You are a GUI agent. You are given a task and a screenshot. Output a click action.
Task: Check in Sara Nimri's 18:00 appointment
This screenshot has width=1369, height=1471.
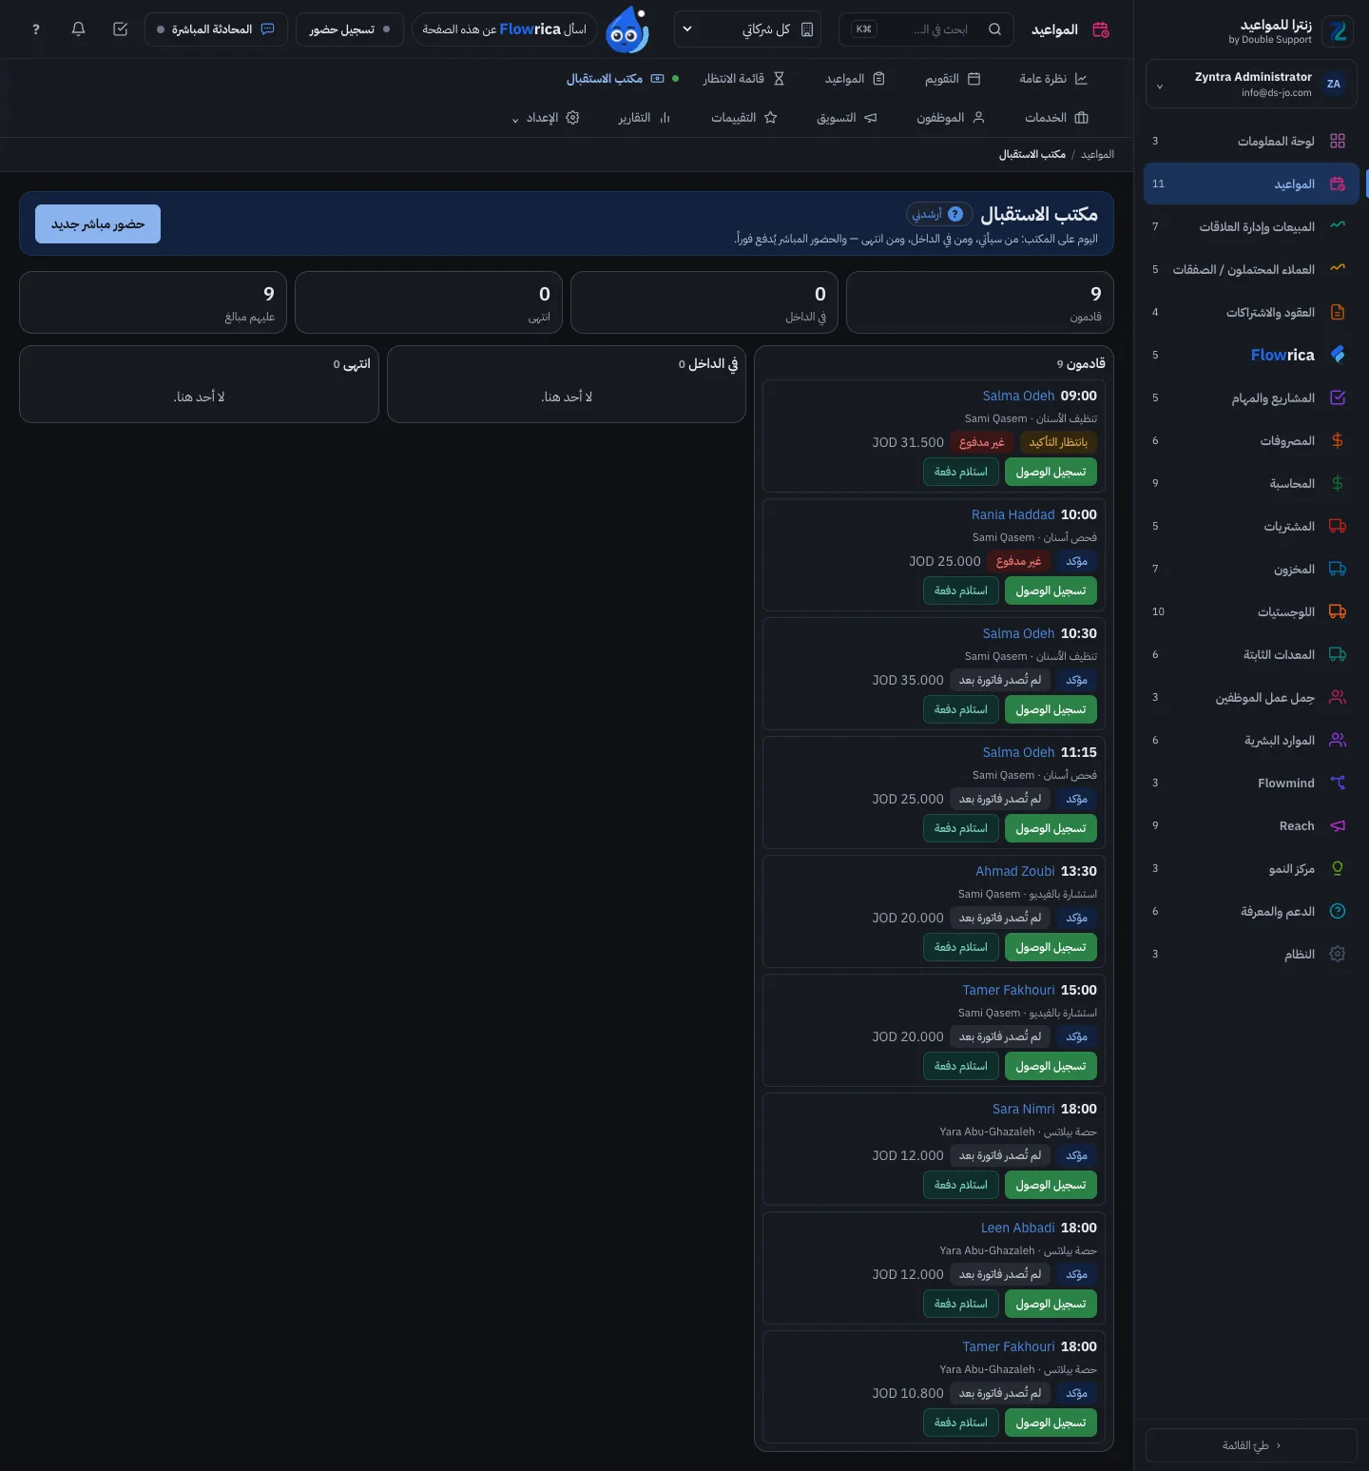[1051, 1185]
